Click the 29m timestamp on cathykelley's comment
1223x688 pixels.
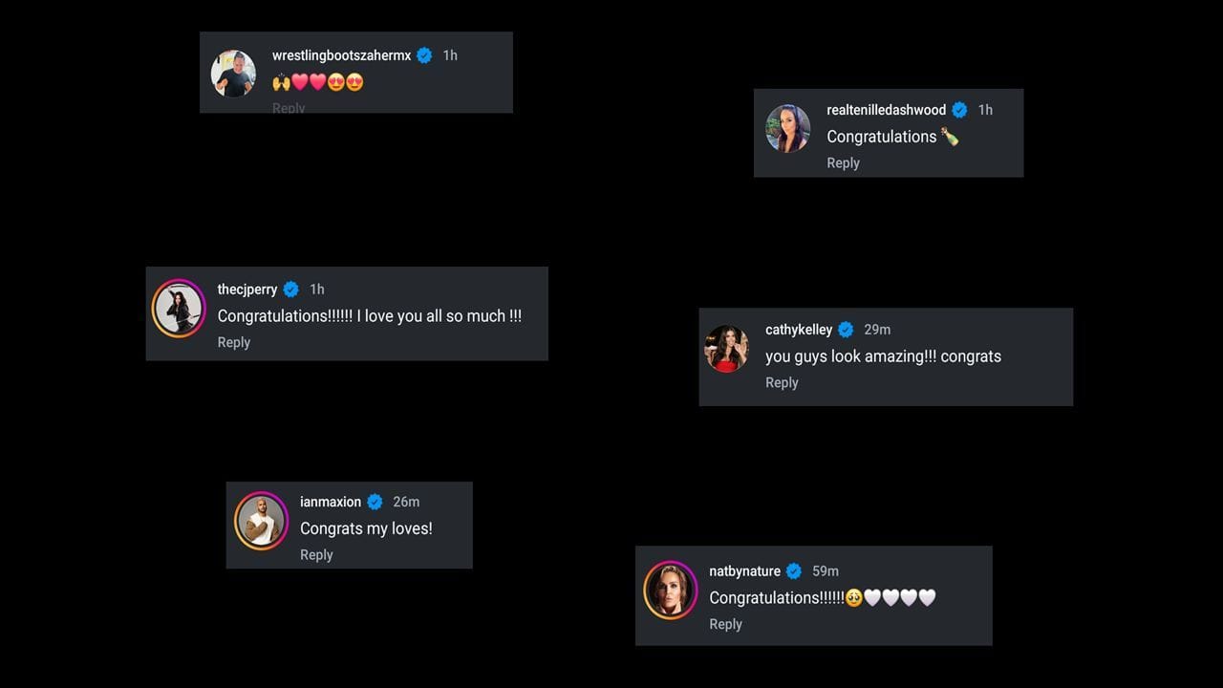[x=877, y=330]
